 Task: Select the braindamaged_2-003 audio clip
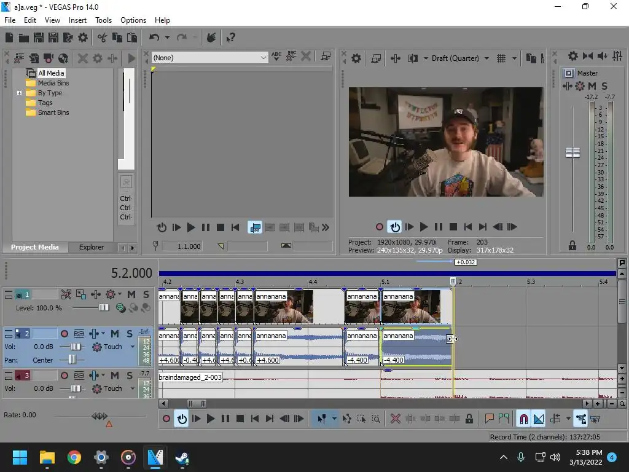[190, 378]
